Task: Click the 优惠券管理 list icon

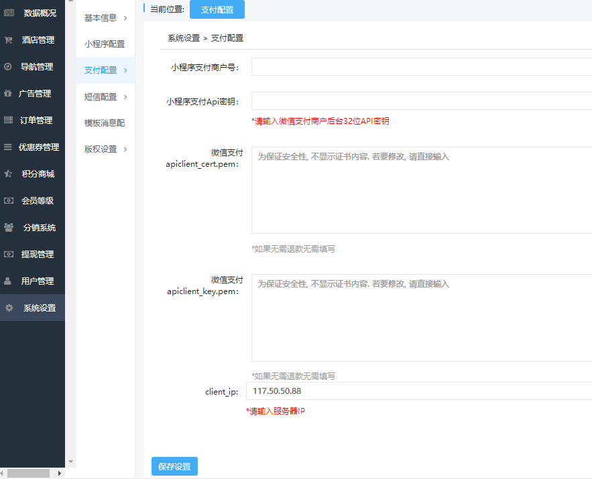Action: tap(8, 147)
